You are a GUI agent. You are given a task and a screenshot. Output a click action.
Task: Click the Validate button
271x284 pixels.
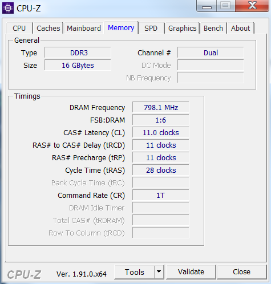(191, 272)
